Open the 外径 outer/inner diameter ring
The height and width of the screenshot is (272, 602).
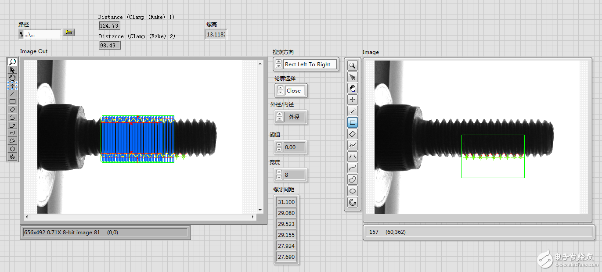295,117
